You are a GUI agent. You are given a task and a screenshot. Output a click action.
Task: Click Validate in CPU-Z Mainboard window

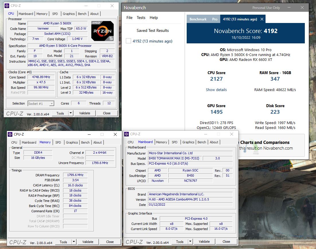204,242
